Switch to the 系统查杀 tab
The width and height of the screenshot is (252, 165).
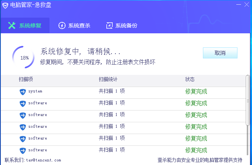coord(75,26)
